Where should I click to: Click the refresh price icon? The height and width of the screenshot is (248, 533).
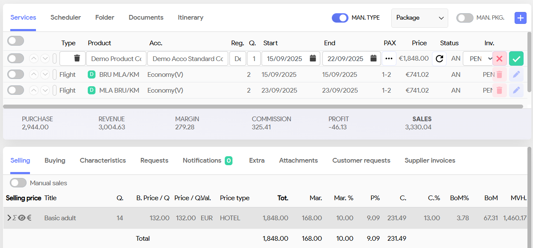(439, 58)
